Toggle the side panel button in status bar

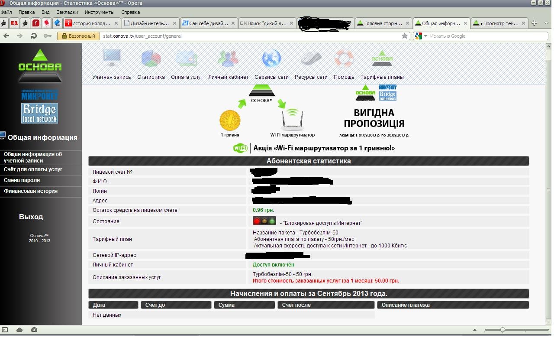point(5,330)
